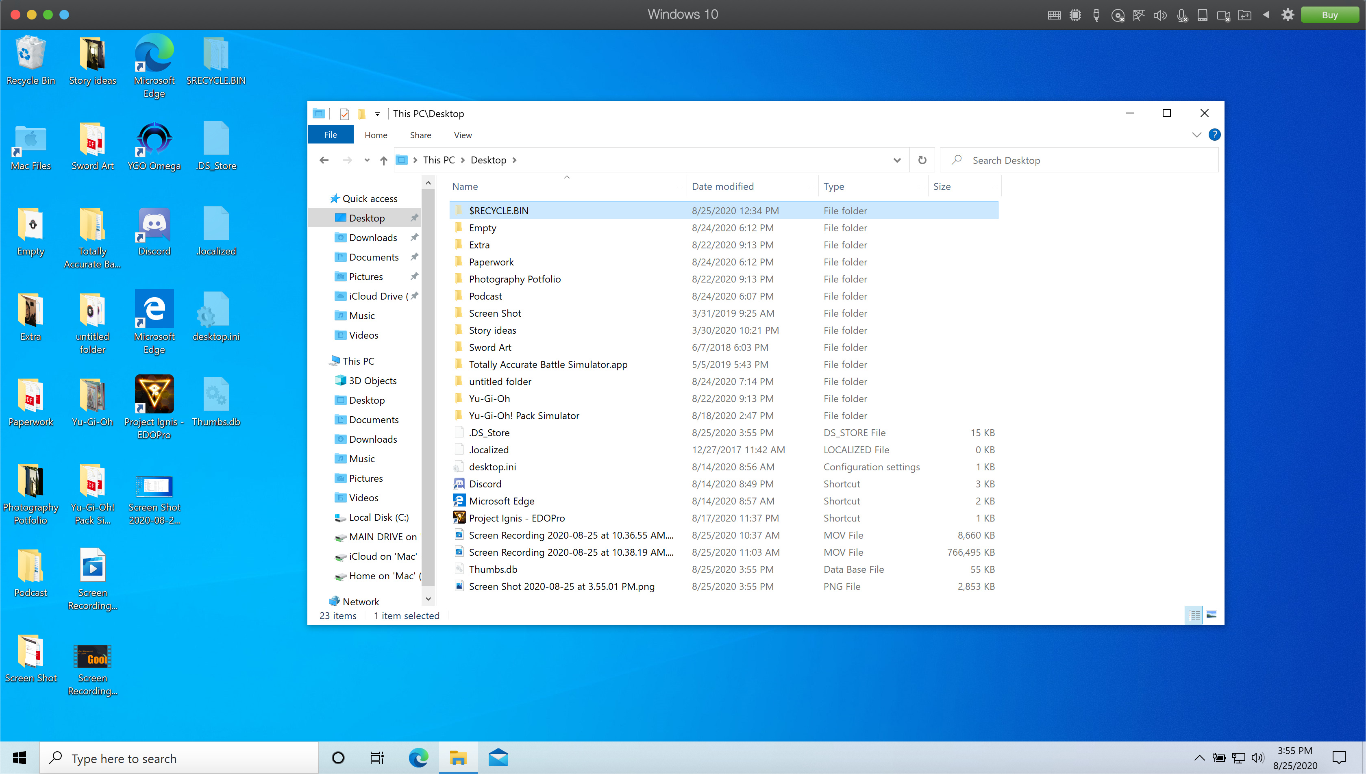Screen dimensions: 1366x774
Task: Open Recent locations dropdown arrow
Action: [367, 160]
